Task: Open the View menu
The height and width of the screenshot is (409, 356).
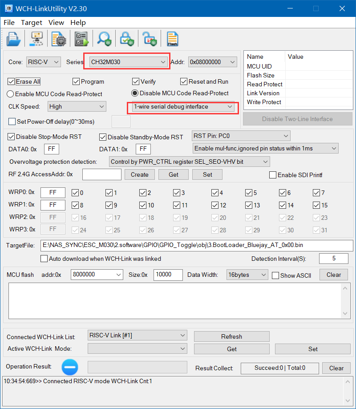Action: click(56, 23)
